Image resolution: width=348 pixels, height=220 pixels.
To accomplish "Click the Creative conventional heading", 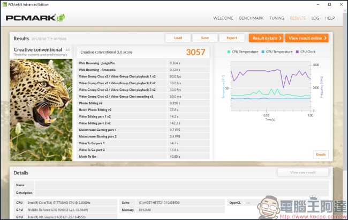I will (x=38, y=50).
